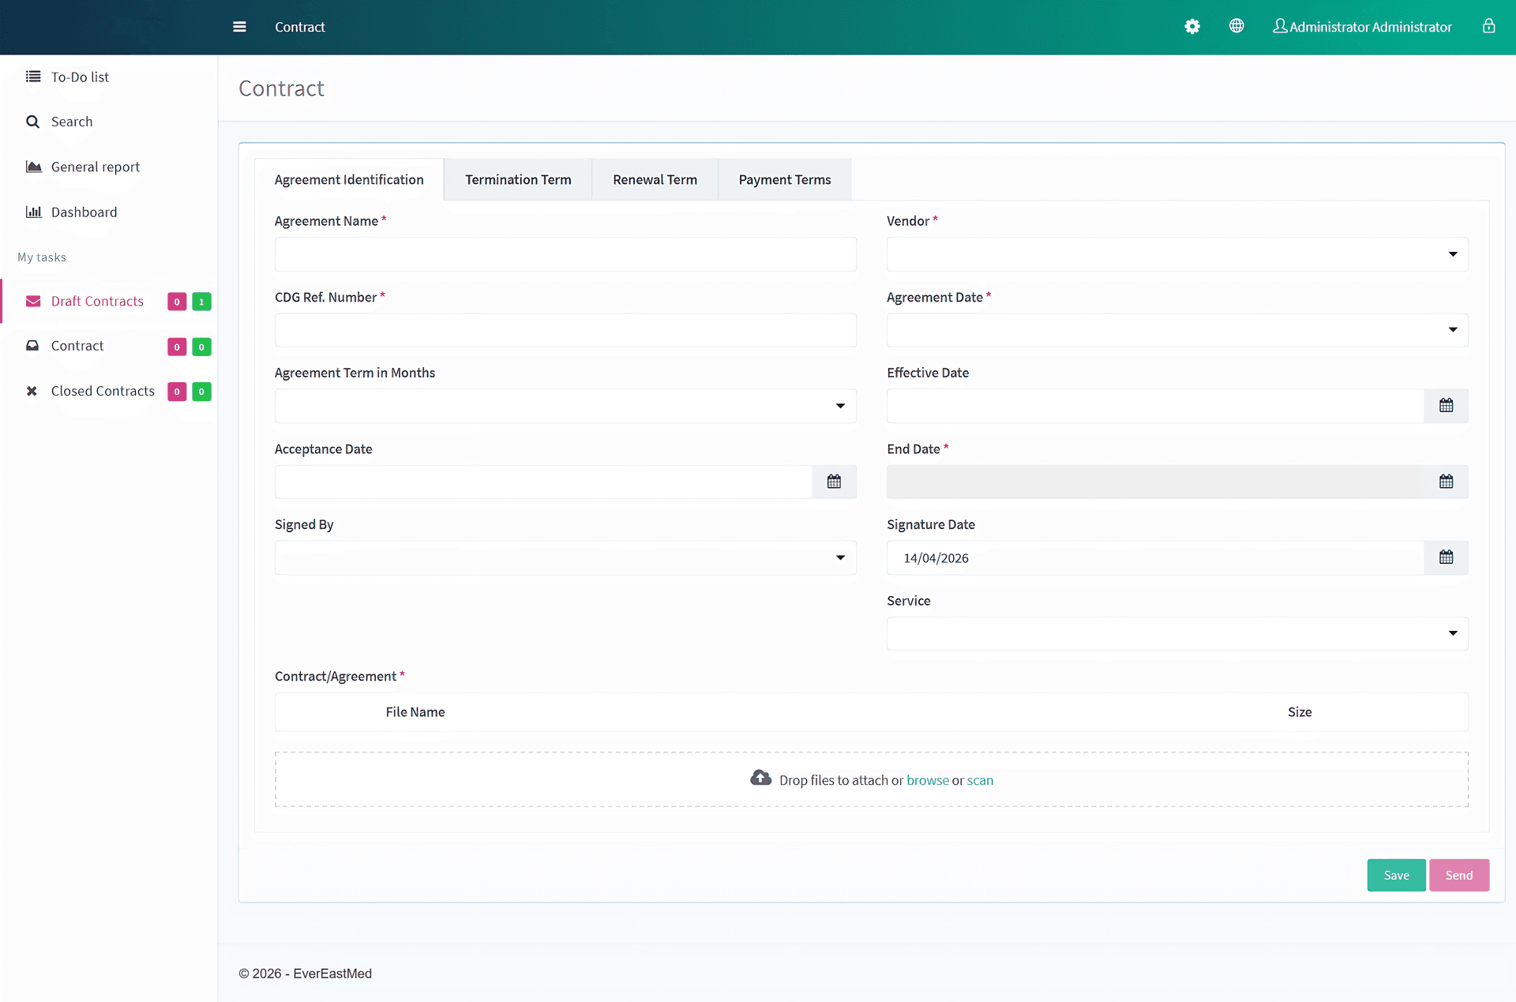Click the Closed Contracts X icon
The height and width of the screenshot is (1002, 1516).
(32, 391)
